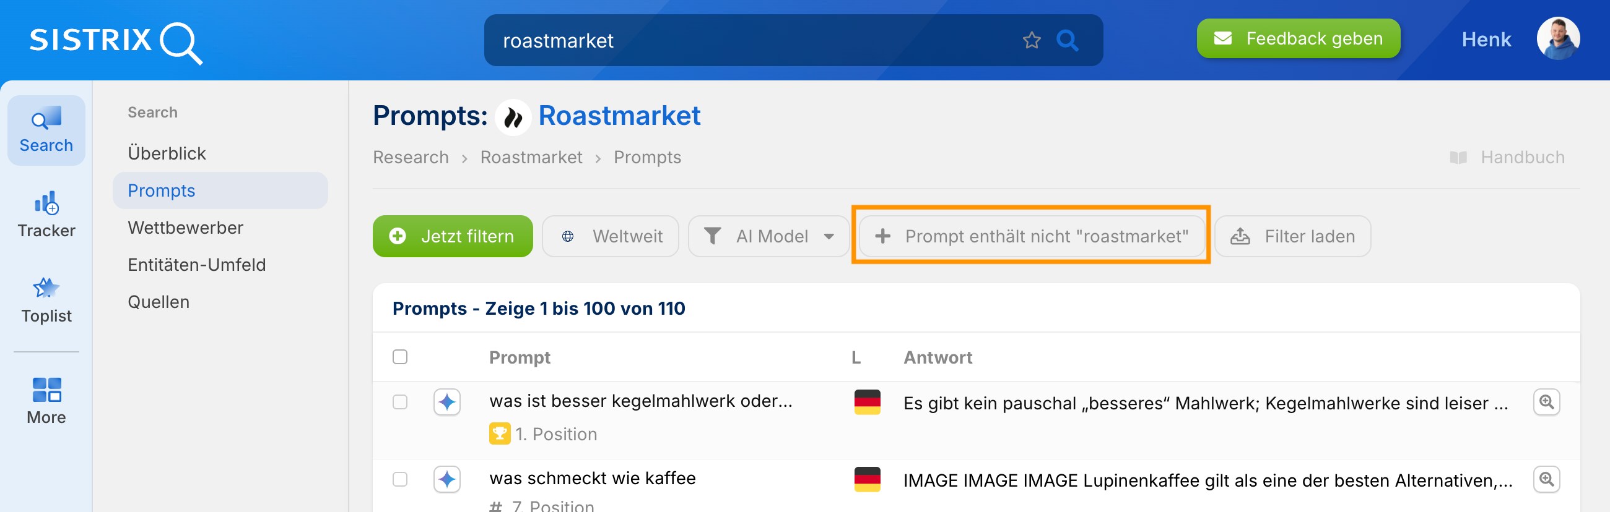Open the Henk user name menu
Viewport: 1610px width, 512px height.
(1486, 40)
